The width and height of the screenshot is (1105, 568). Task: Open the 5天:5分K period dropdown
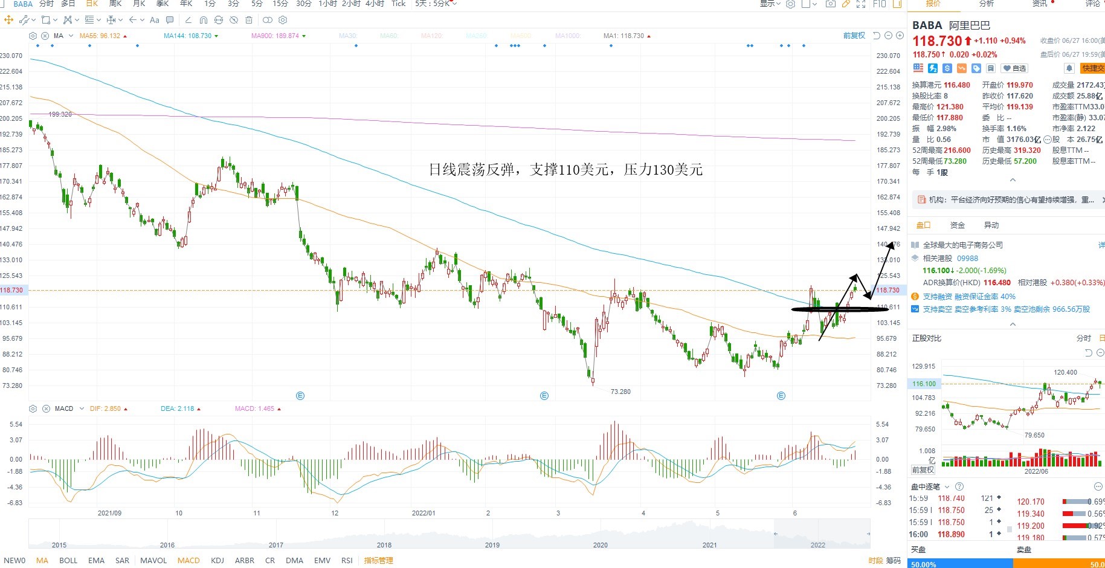pyautogui.click(x=436, y=4)
